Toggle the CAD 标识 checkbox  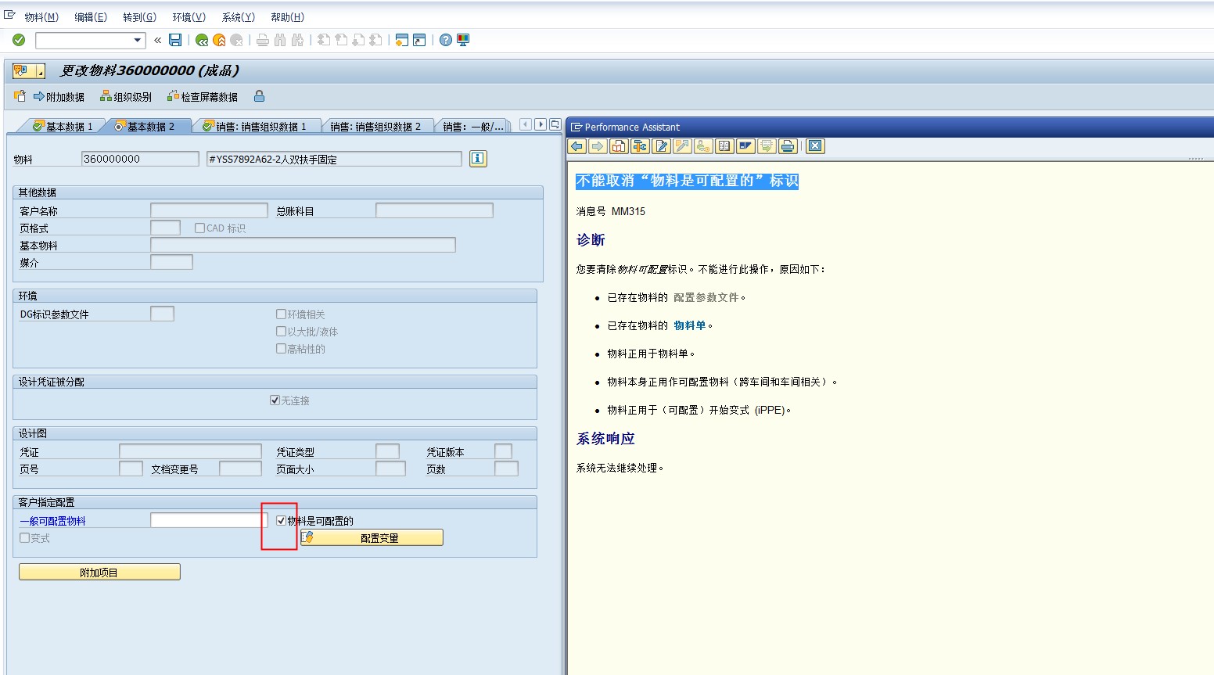[199, 228]
